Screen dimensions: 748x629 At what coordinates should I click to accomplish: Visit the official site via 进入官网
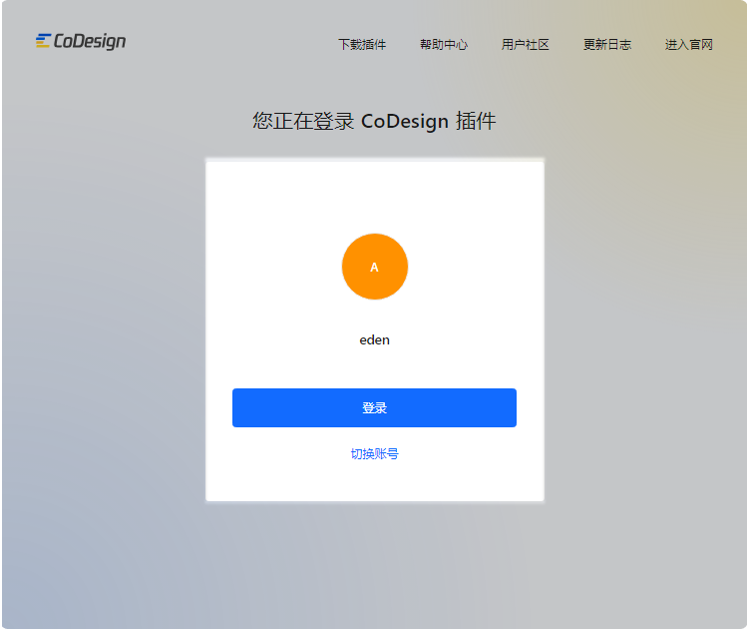689,44
